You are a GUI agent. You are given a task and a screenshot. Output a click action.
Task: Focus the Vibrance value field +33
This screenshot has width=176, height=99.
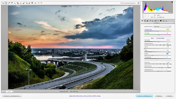pos(168,66)
